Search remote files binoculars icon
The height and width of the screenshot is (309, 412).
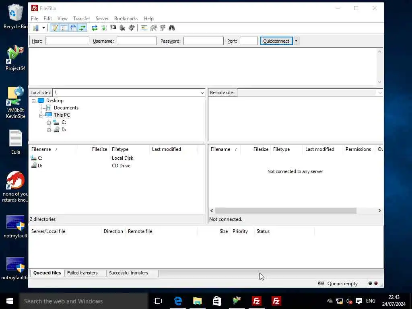[172, 28]
